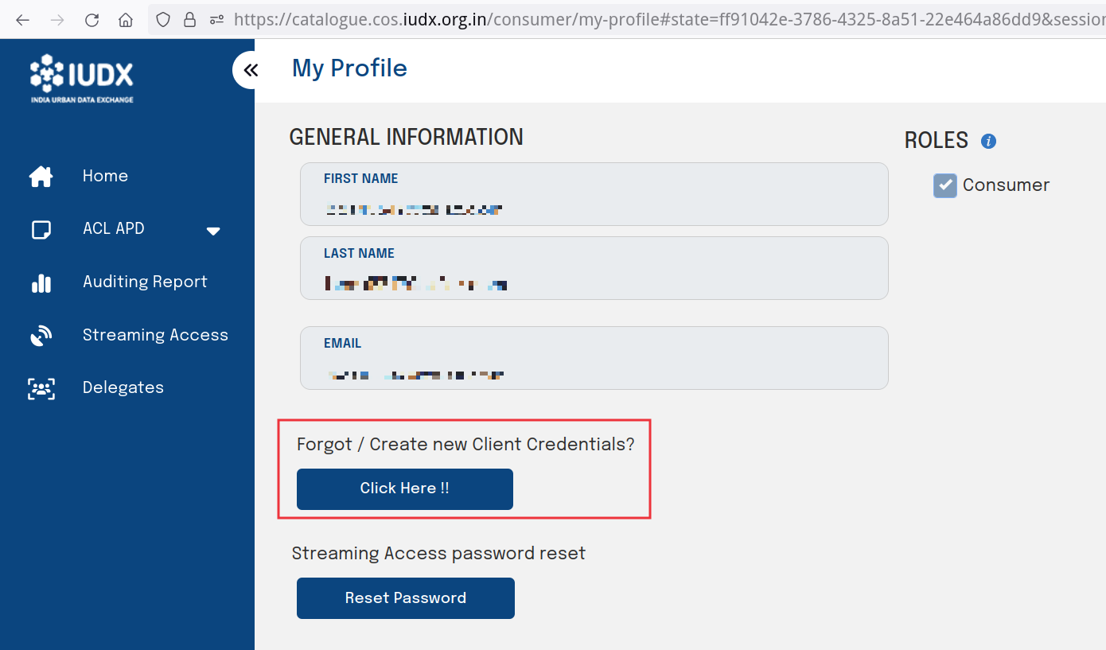Toggle the Consumer role checkbox
The height and width of the screenshot is (650, 1106).
coord(944,185)
